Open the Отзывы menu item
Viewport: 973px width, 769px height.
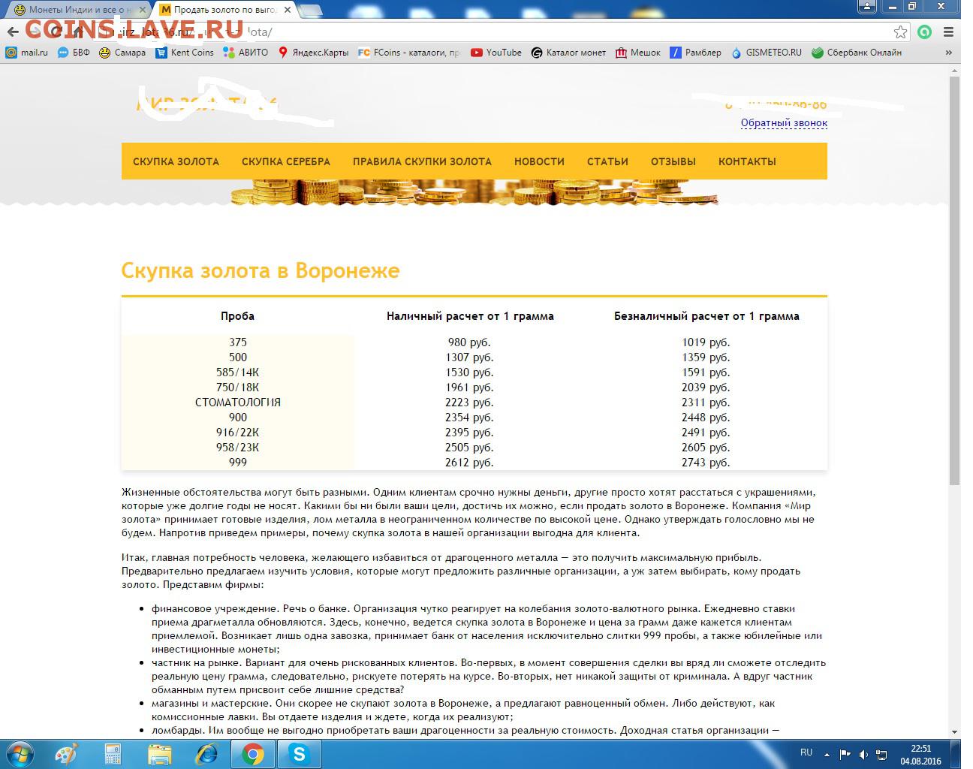click(673, 161)
